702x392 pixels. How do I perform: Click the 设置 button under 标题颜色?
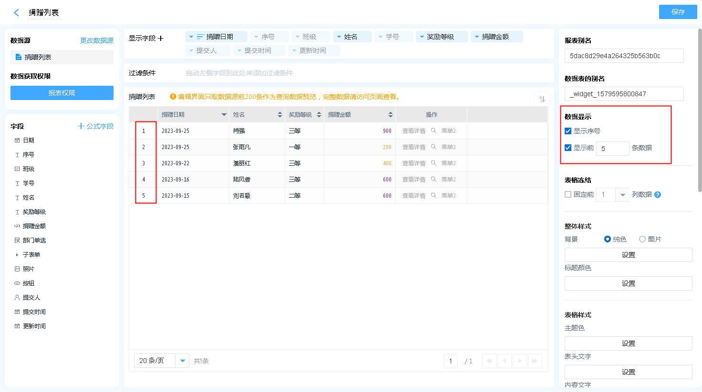click(628, 283)
